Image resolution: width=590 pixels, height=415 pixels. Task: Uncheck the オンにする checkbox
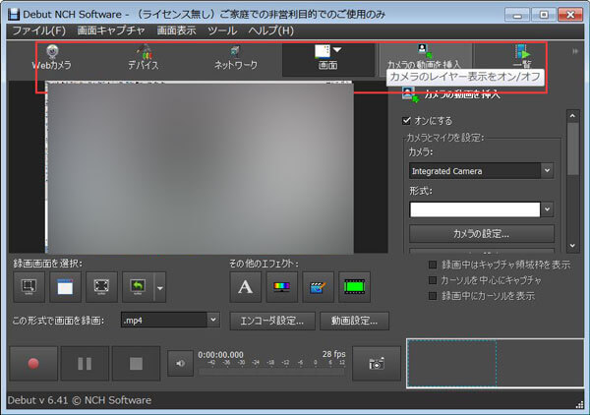coord(406,120)
